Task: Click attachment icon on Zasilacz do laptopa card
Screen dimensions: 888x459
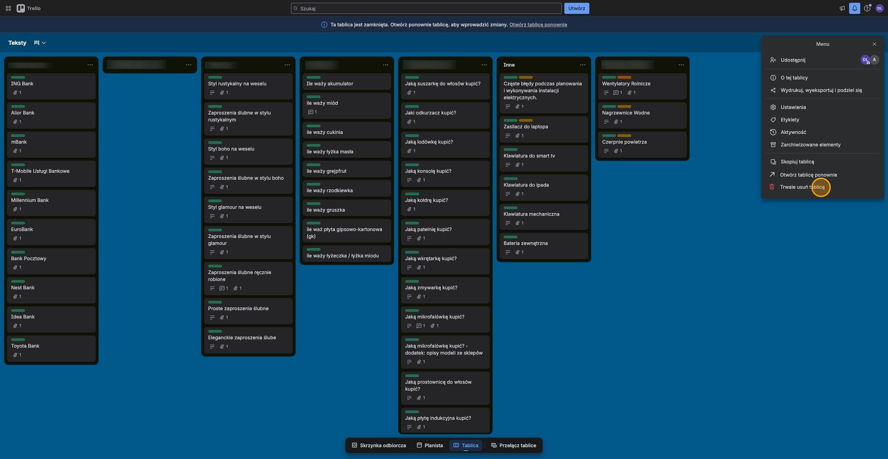Action: 517,136
